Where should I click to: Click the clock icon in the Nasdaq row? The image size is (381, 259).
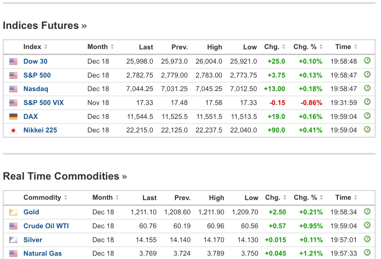367,88
